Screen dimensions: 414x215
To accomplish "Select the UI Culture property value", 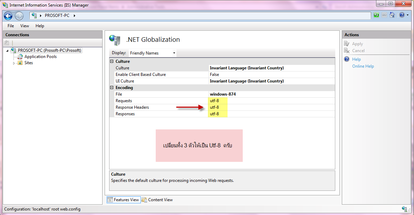I will (272, 81).
